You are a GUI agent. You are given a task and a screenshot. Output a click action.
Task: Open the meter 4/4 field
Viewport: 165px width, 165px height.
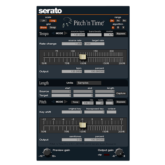[109, 35]
